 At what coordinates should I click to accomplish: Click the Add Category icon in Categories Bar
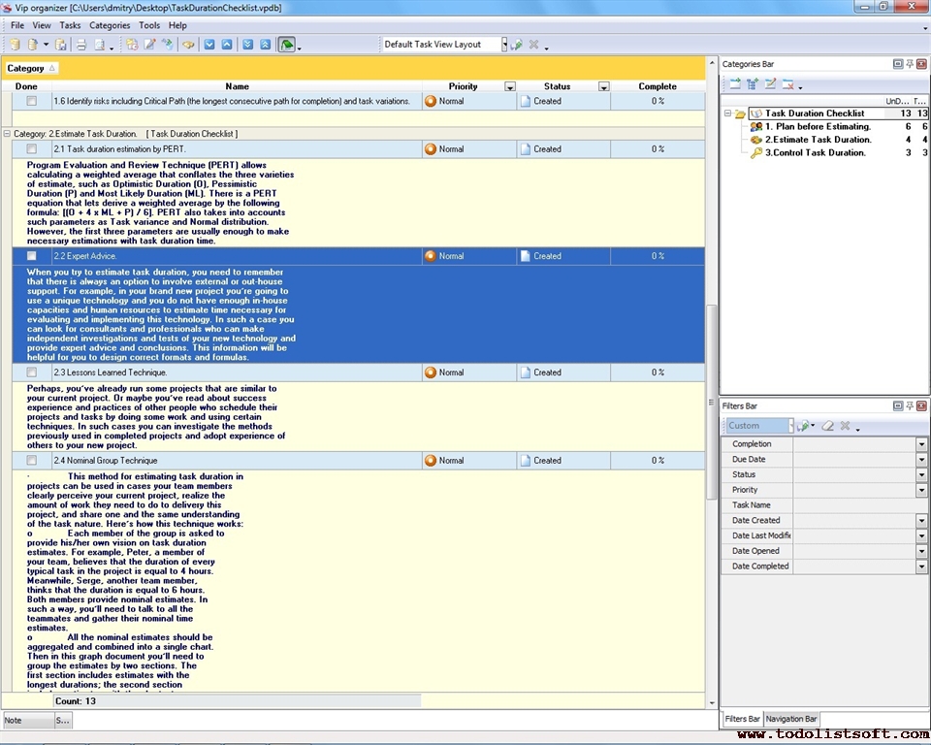(735, 84)
